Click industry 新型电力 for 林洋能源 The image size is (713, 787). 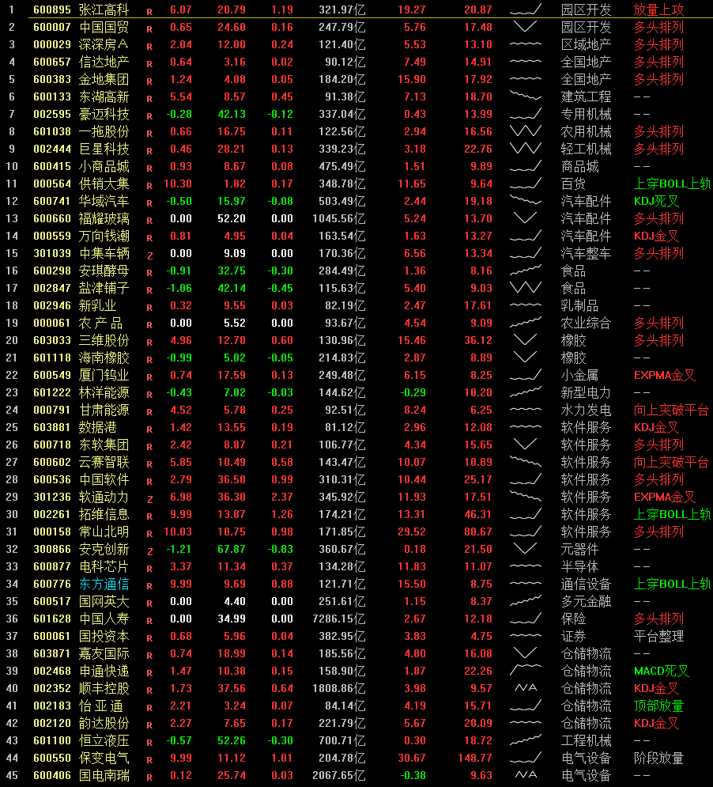pyautogui.click(x=586, y=392)
